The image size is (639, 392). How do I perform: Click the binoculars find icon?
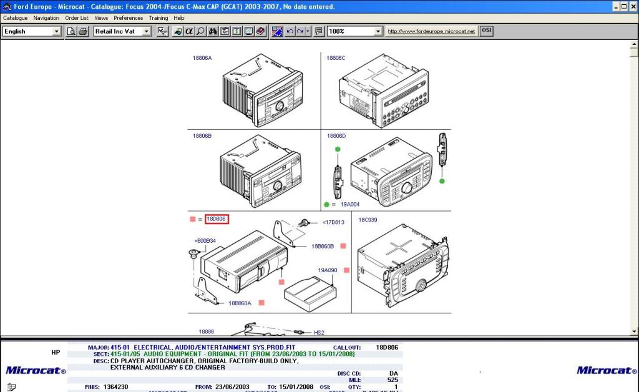point(213,31)
